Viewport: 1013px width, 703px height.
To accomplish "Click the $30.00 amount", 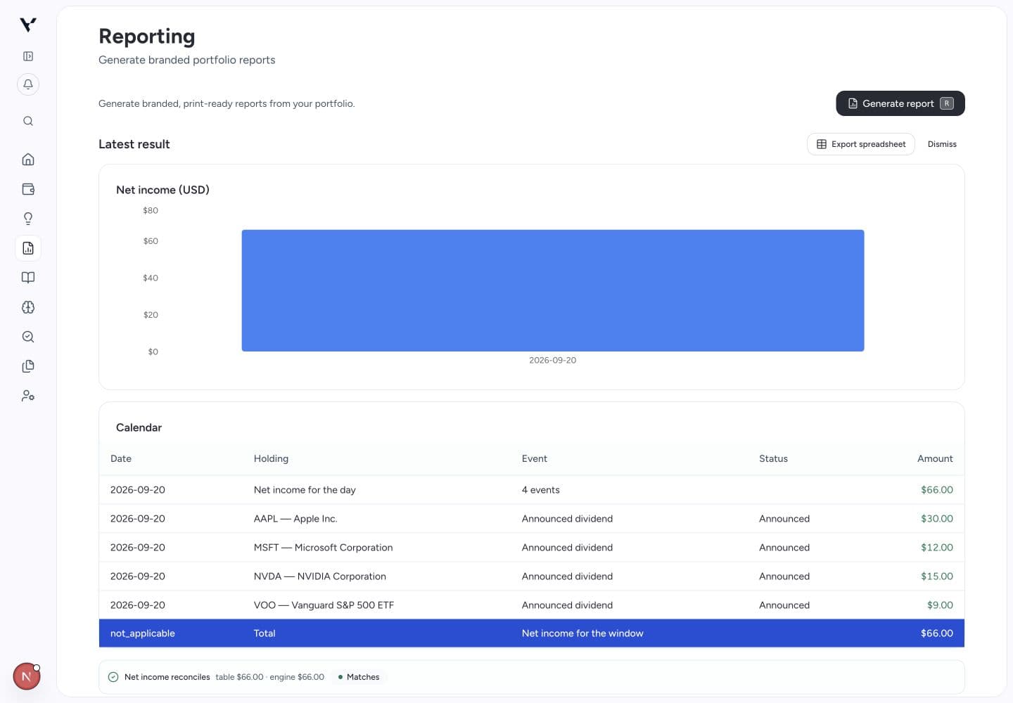I will click(x=937, y=519).
